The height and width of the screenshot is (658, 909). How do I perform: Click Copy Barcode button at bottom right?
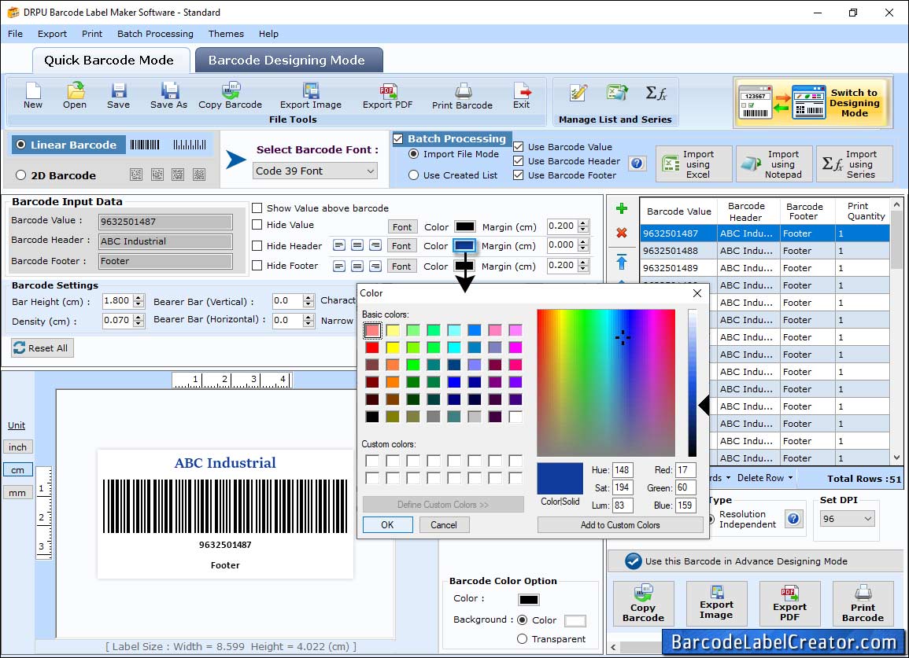(643, 603)
